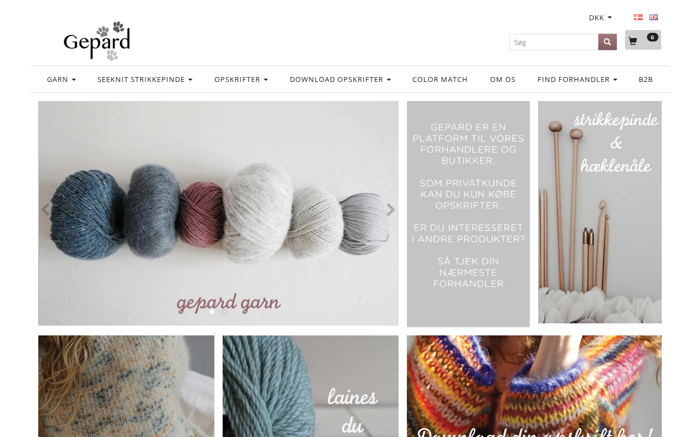700x437 pixels.
Task: Advance carousel with next arrow
Action: (390, 210)
